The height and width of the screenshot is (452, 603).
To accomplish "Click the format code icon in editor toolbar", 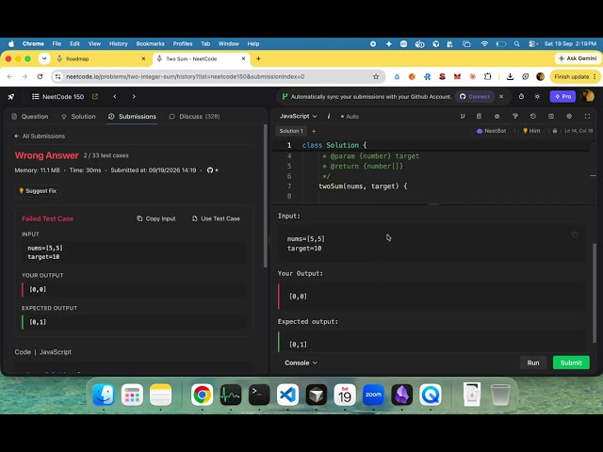I will pyautogui.click(x=463, y=116).
